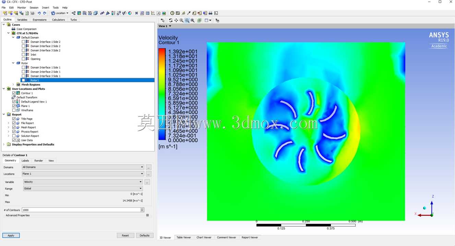The height and width of the screenshot is (246, 455).
Task: Activate the Probe tool icon
Action: pyautogui.click(x=189, y=13)
